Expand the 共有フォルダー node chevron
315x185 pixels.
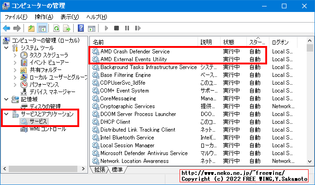pyautogui.click(x=15, y=70)
